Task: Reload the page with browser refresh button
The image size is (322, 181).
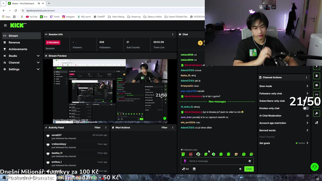Action: point(16,11)
